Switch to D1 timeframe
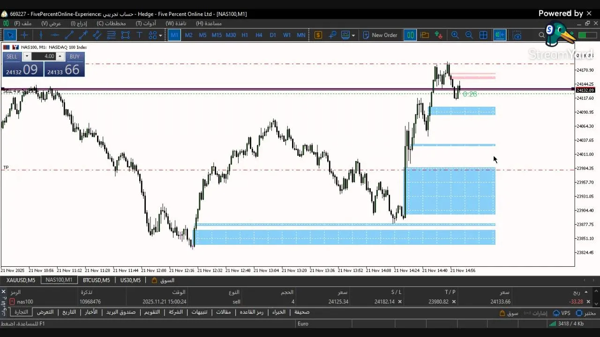 [x=273, y=35]
